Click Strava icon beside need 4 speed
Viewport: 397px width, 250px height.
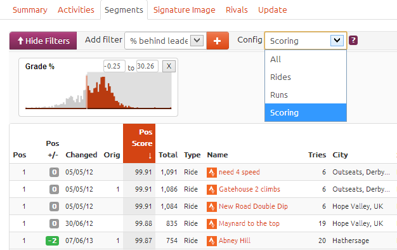pyautogui.click(x=212, y=172)
